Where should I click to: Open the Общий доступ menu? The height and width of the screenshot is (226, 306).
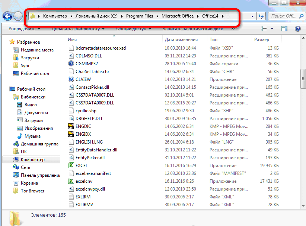point(133,29)
